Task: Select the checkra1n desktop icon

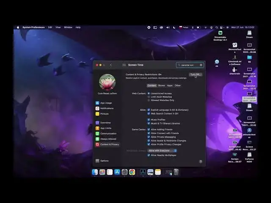Action: point(235,71)
